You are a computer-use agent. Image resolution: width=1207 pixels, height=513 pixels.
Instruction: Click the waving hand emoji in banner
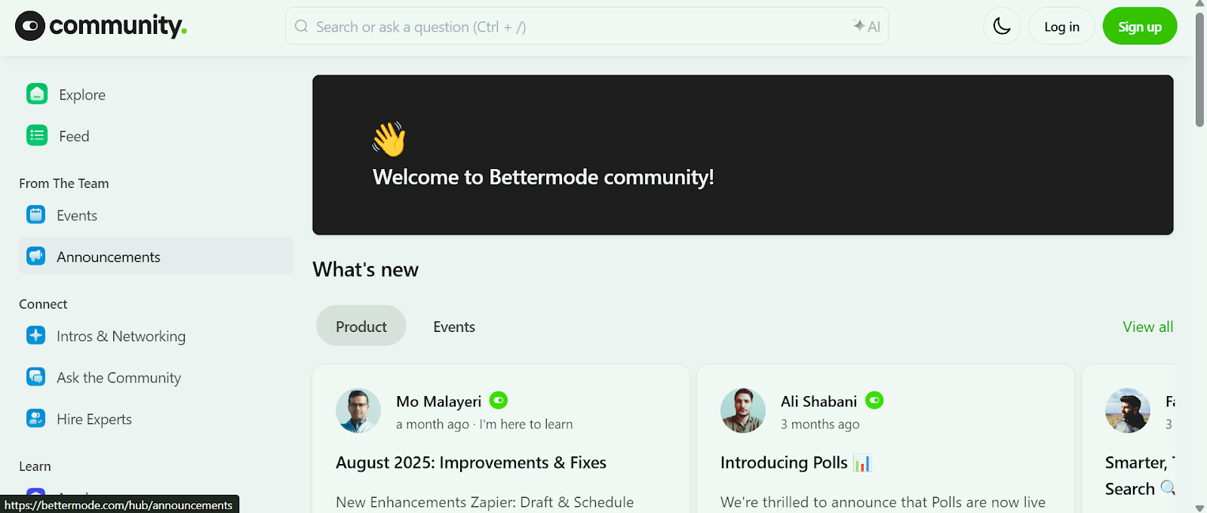pyautogui.click(x=389, y=139)
